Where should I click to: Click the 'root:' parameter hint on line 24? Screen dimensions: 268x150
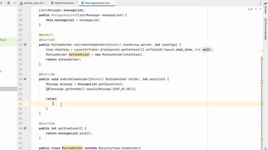click(x=198, y=50)
